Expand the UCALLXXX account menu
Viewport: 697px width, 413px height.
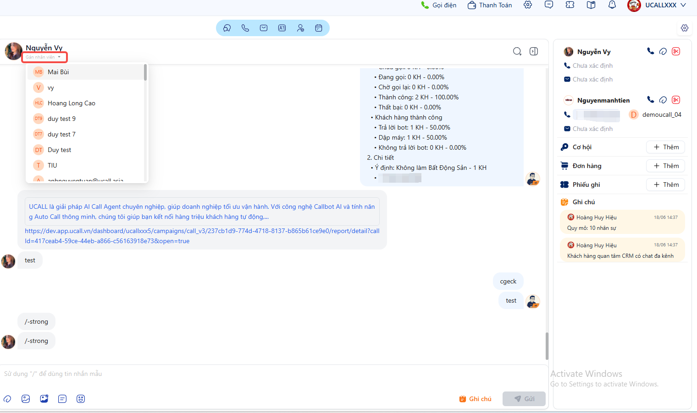[x=683, y=5]
